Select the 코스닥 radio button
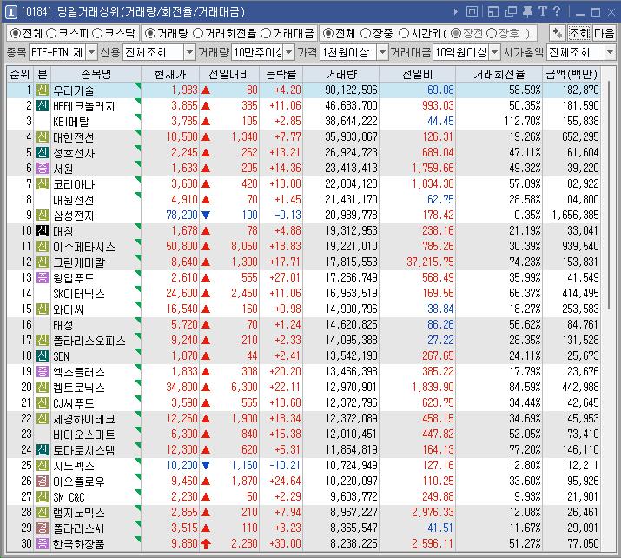This screenshot has width=621, height=558. point(97,33)
